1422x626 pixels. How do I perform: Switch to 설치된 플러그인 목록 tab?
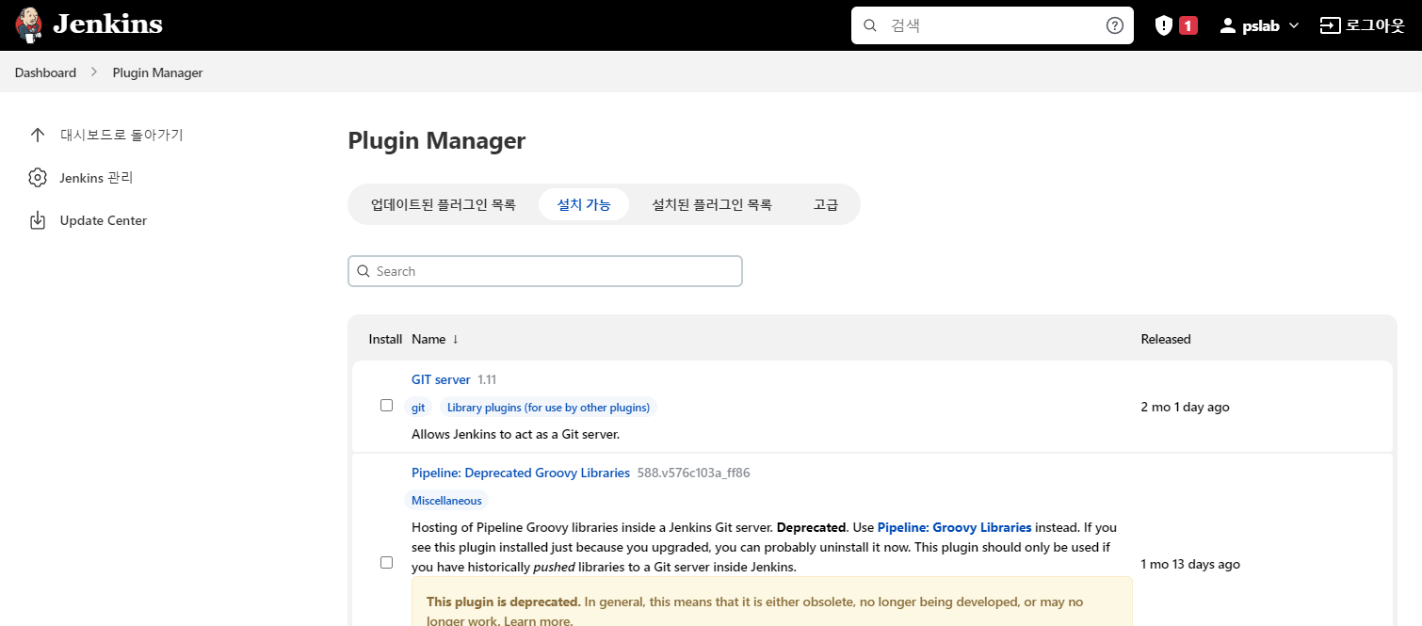click(x=712, y=204)
